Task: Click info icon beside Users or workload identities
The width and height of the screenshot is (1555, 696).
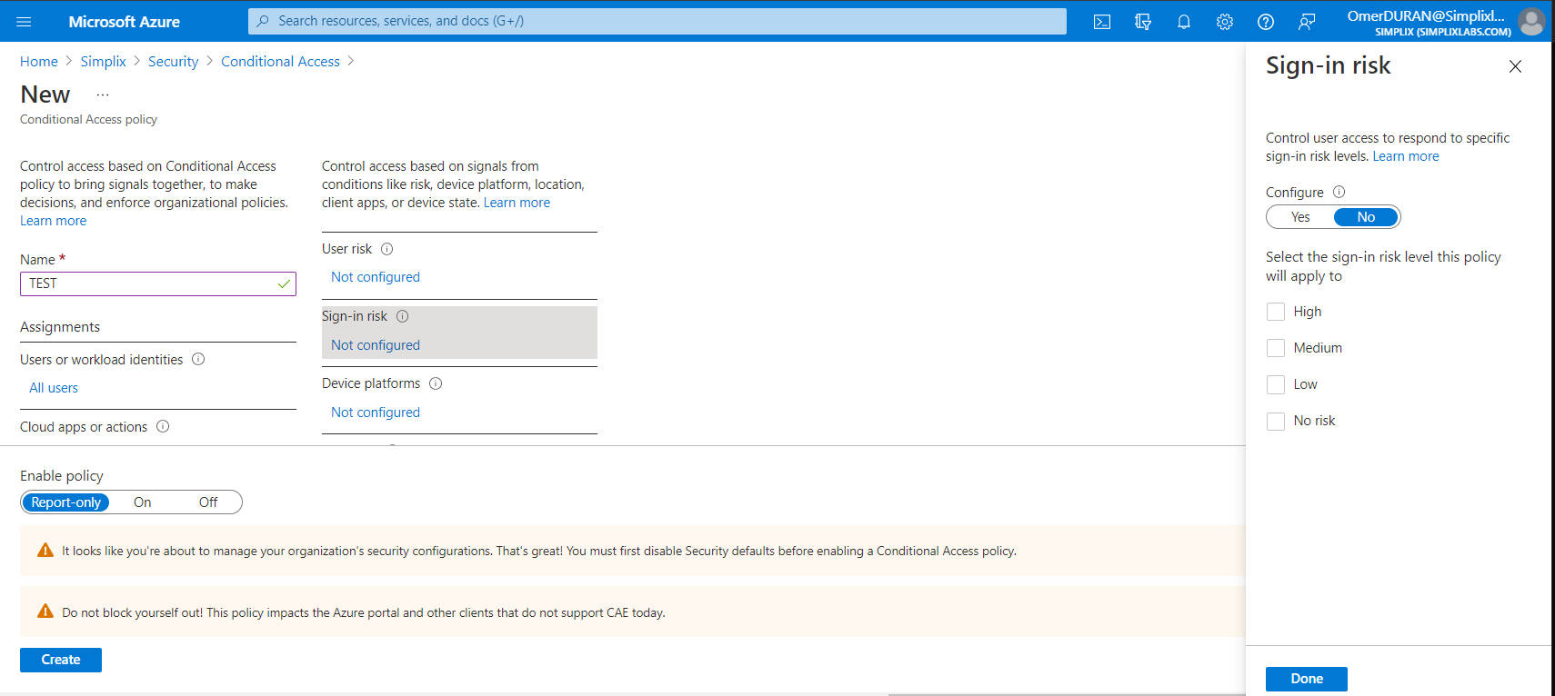Action: pyautogui.click(x=198, y=359)
